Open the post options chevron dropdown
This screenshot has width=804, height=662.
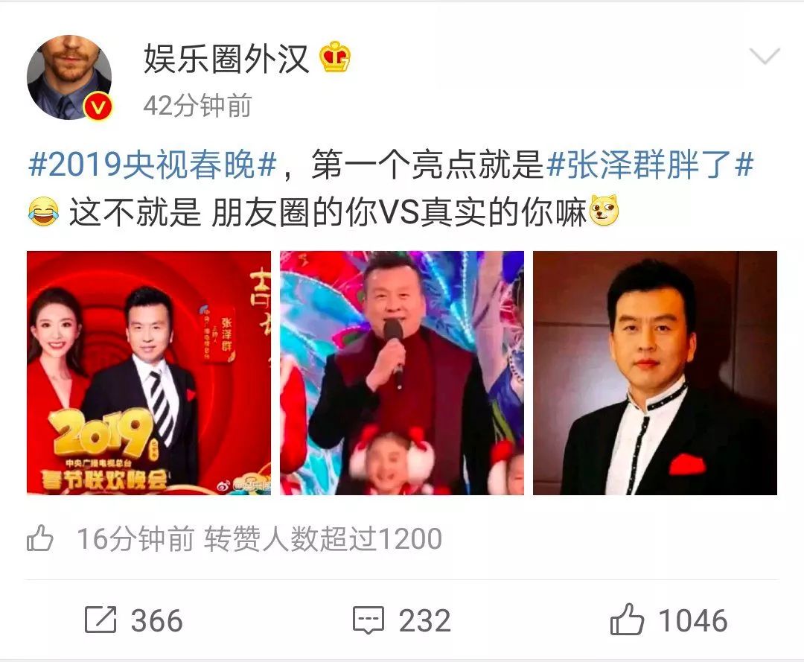click(765, 56)
